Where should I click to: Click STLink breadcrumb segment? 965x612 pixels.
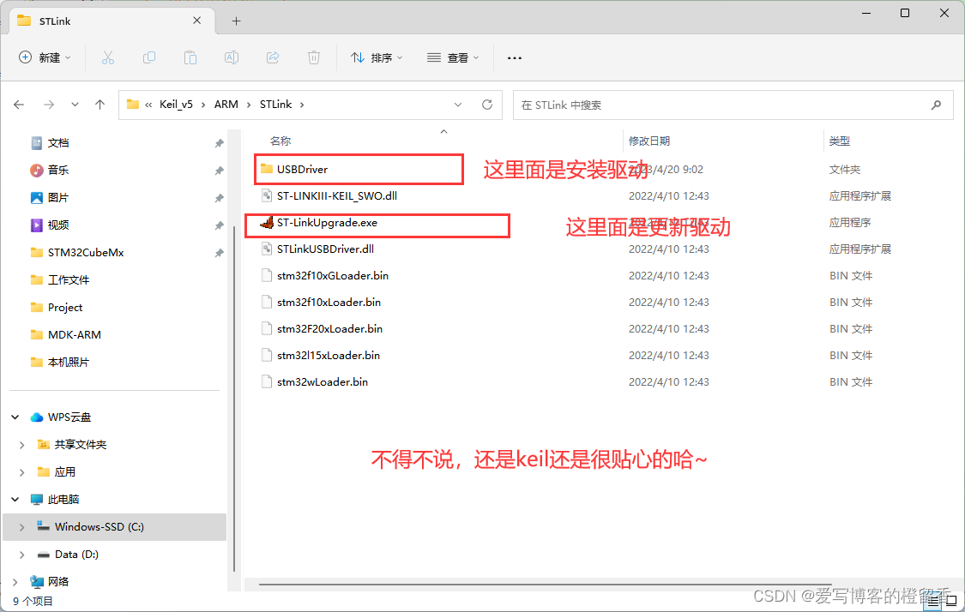click(275, 105)
